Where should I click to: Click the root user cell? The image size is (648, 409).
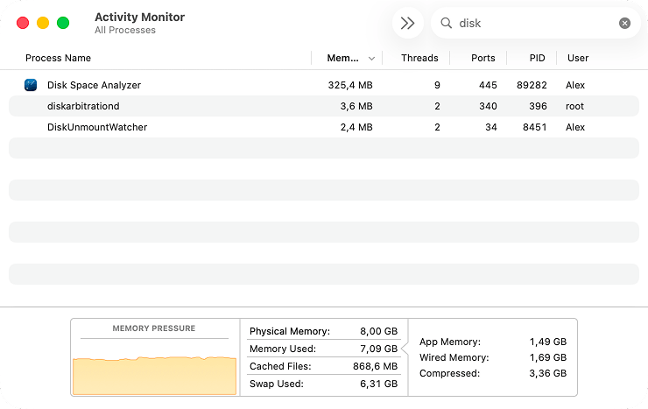[574, 106]
